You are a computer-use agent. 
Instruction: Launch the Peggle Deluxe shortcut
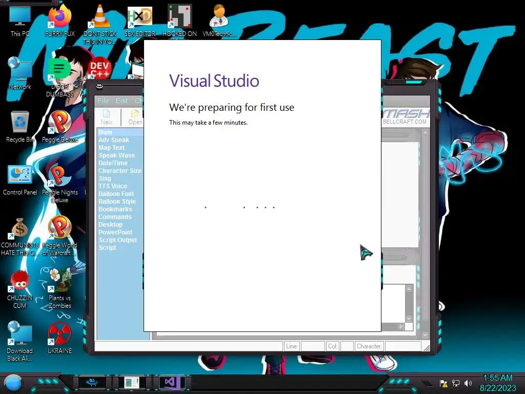click(59, 127)
